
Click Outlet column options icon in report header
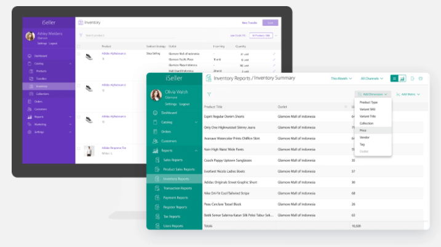346,107
